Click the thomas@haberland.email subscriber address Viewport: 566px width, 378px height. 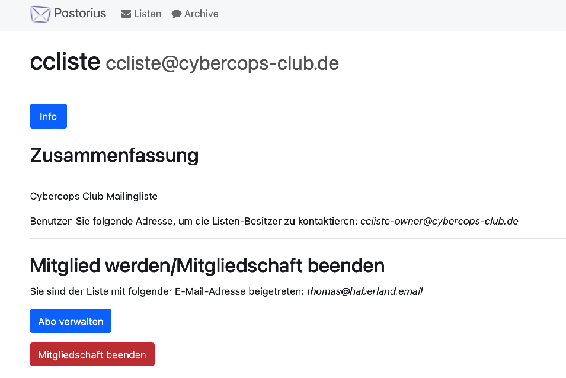point(364,291)
